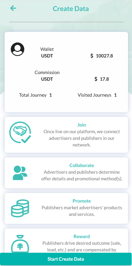
Task: View the Wallet USDT label
Action: tap(47, 52)
